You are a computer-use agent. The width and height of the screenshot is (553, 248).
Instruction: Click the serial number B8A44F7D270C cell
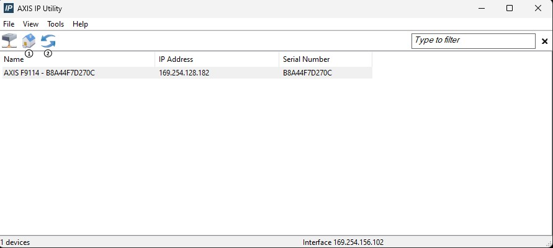click(307, 73)
